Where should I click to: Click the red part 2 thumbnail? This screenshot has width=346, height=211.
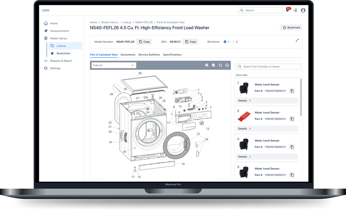(x=244, y=116)
